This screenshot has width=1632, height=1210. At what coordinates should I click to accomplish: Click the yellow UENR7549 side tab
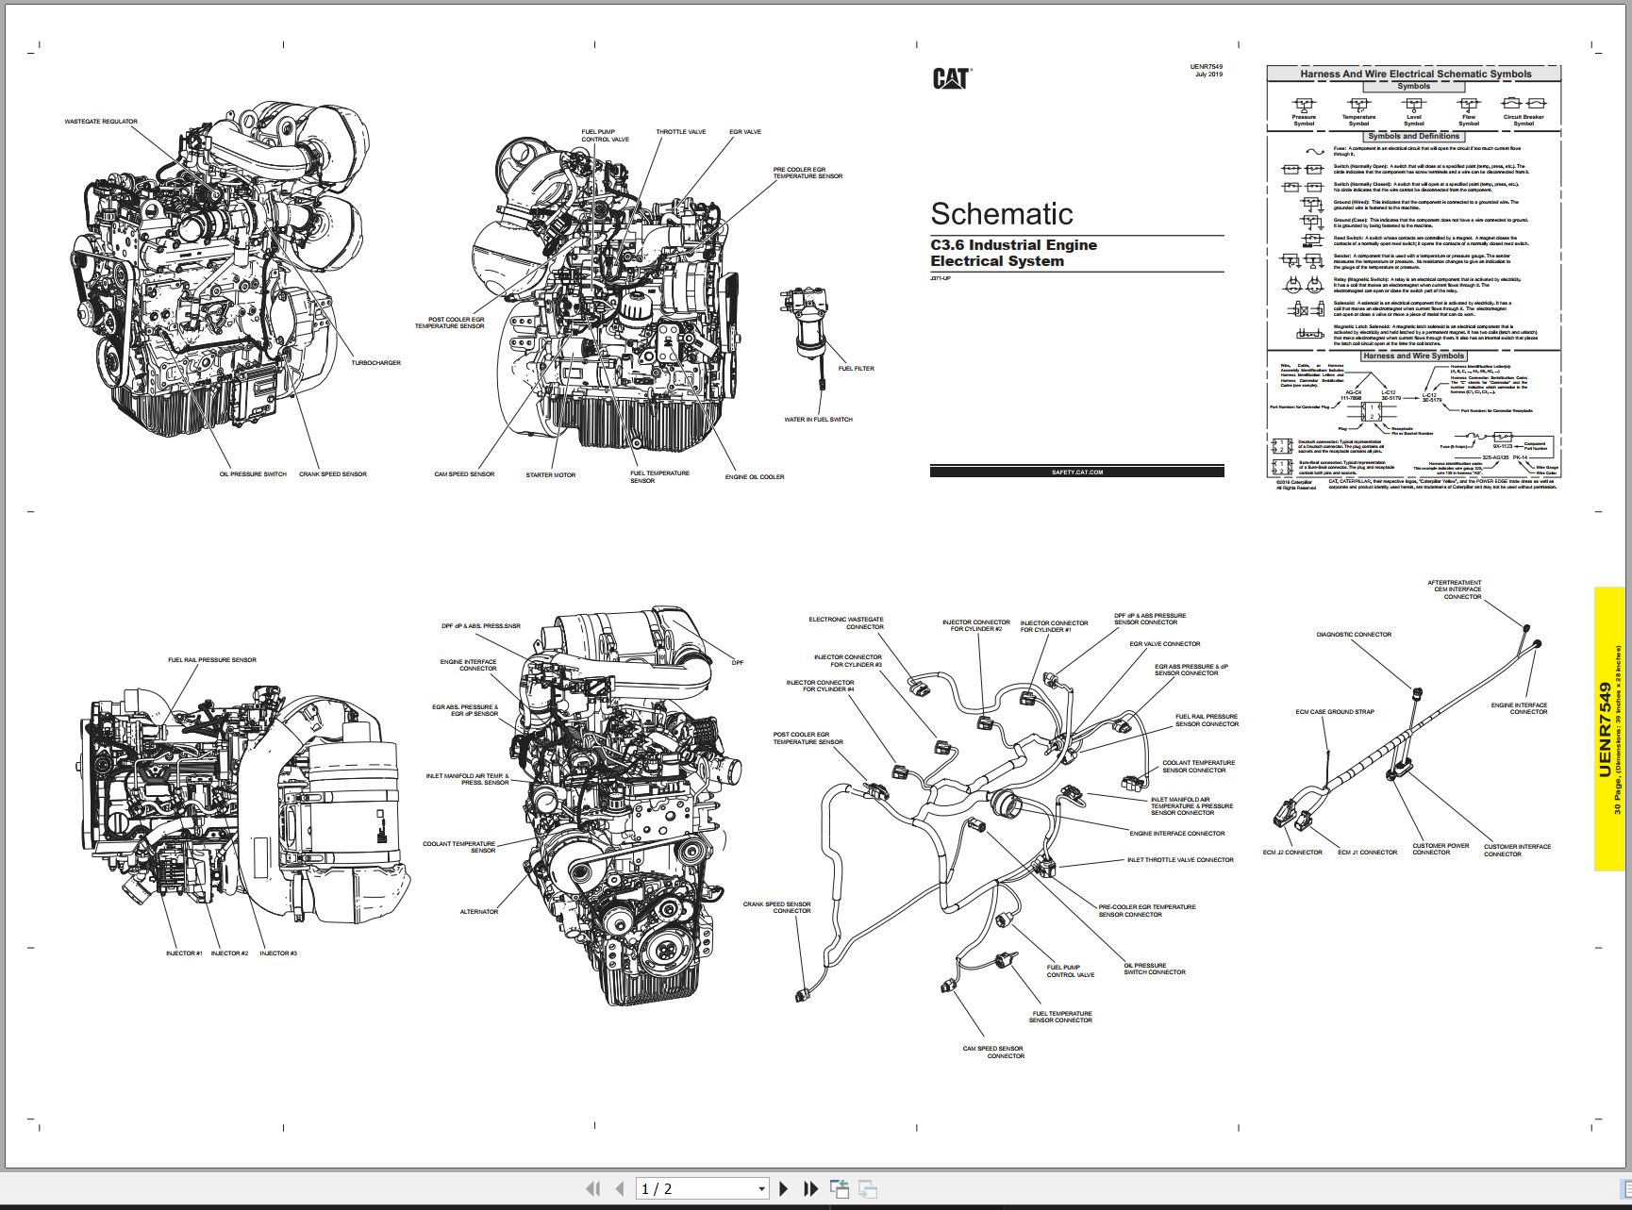click(1611, 727)
